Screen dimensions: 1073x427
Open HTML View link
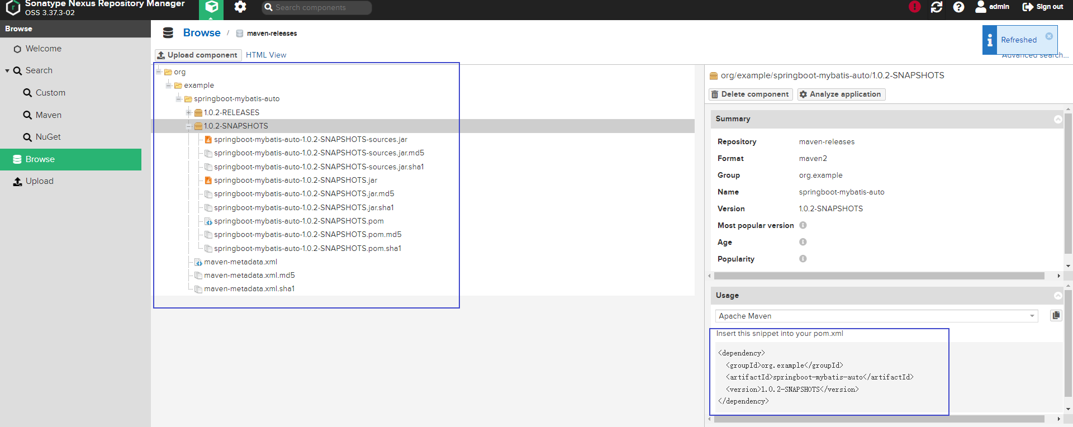coord(266,55)
